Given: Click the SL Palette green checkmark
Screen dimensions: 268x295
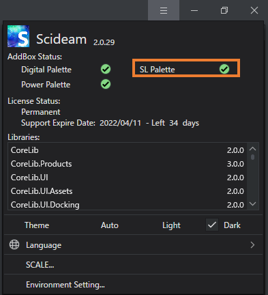Looking at the screenshot, I should point(224,69).
